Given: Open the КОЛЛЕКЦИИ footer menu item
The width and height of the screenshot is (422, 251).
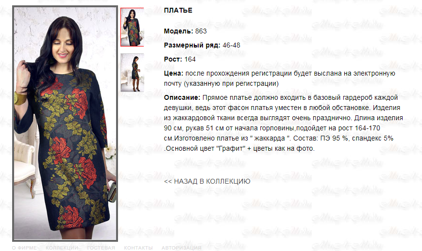Looking at the screenshot, I should pyautogui.click(x=62, y=248).
